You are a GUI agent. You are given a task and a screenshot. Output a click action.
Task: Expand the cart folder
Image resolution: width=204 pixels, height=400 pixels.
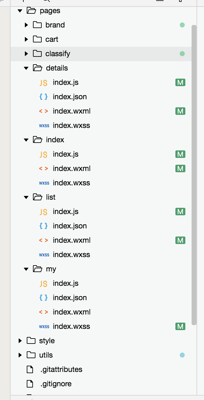[26, 39]
